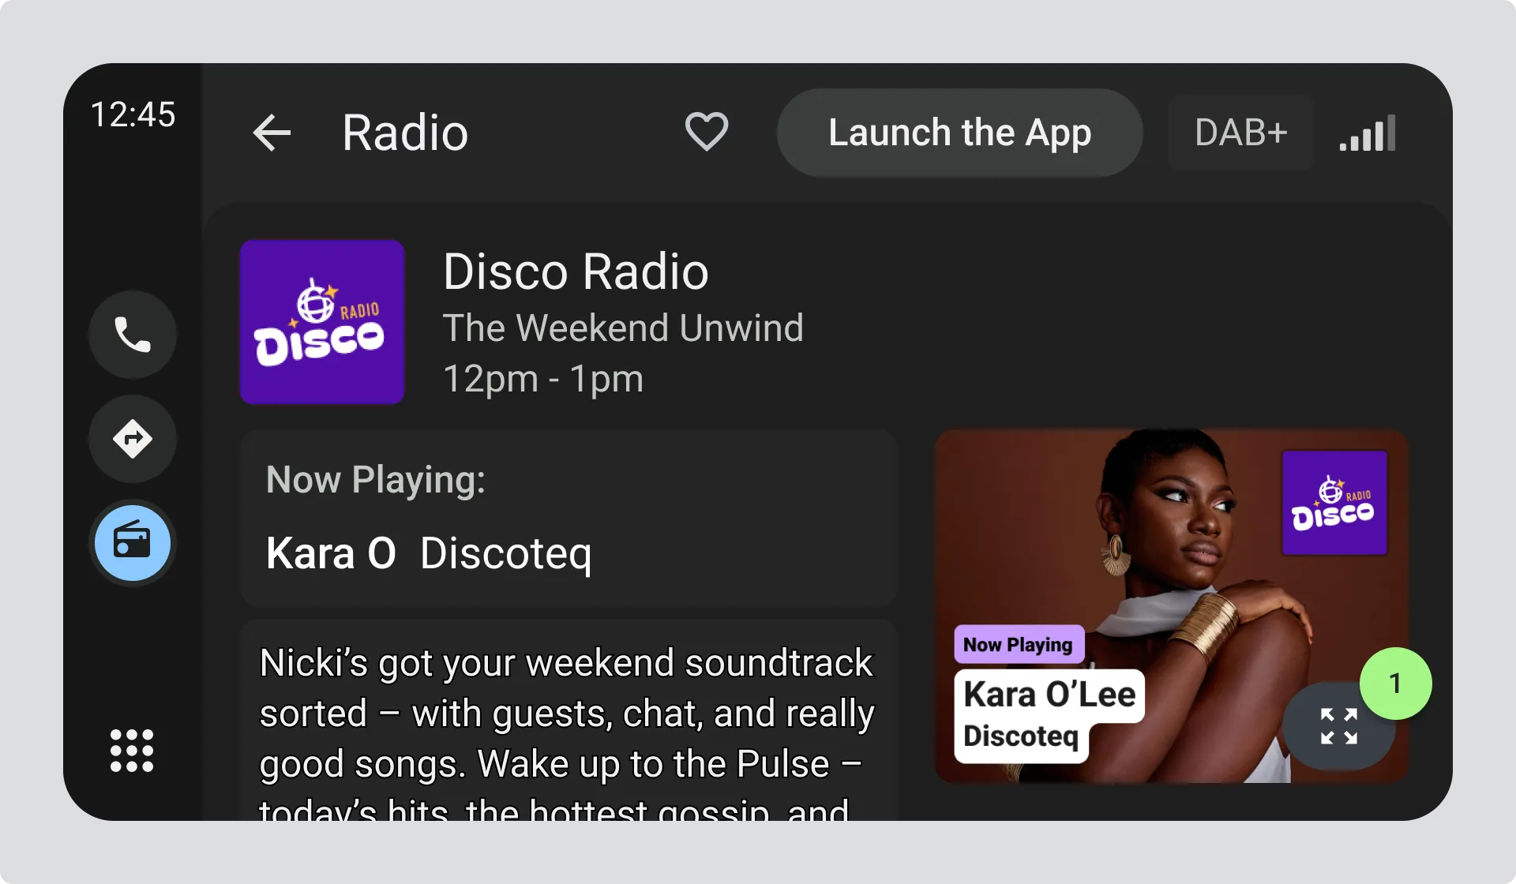Select the radio app sidebar icon

coord(133,543)
